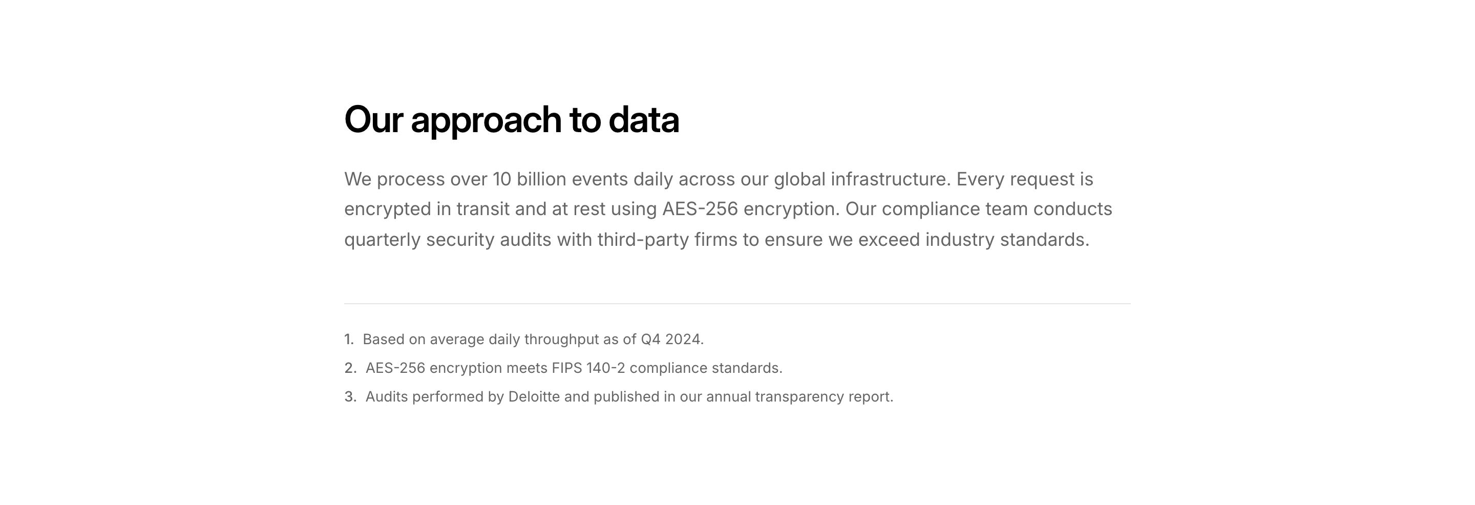The height and width of the screenshot is (505, 1475).
Task: Click the word "Deloitte" in the third footnote
Action: pyautogui.click(x=534, y=397)
